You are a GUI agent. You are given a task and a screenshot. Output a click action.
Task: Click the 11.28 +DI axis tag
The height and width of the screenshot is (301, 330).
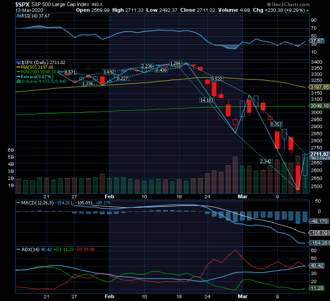pos(317,288)
